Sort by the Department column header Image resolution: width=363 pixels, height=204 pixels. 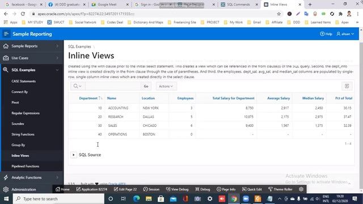pos(88,98)
